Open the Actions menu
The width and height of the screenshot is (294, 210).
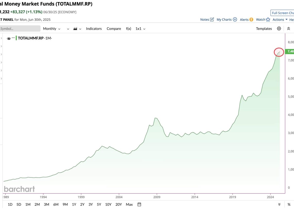280,20
